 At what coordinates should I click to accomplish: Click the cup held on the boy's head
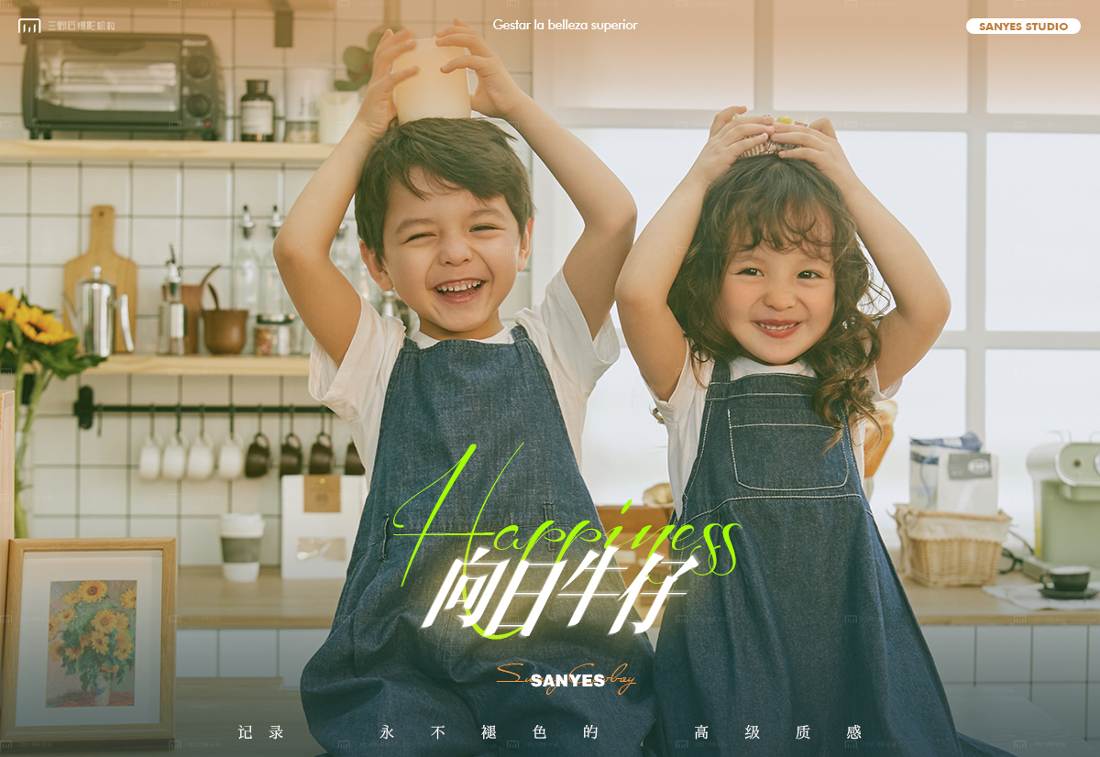(431, 81)
